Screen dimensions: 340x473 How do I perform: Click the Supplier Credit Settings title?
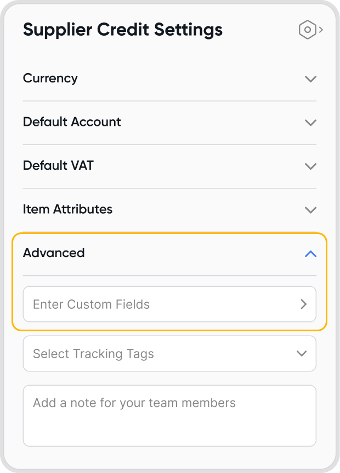pyautogui.click(x=123, y=30)
